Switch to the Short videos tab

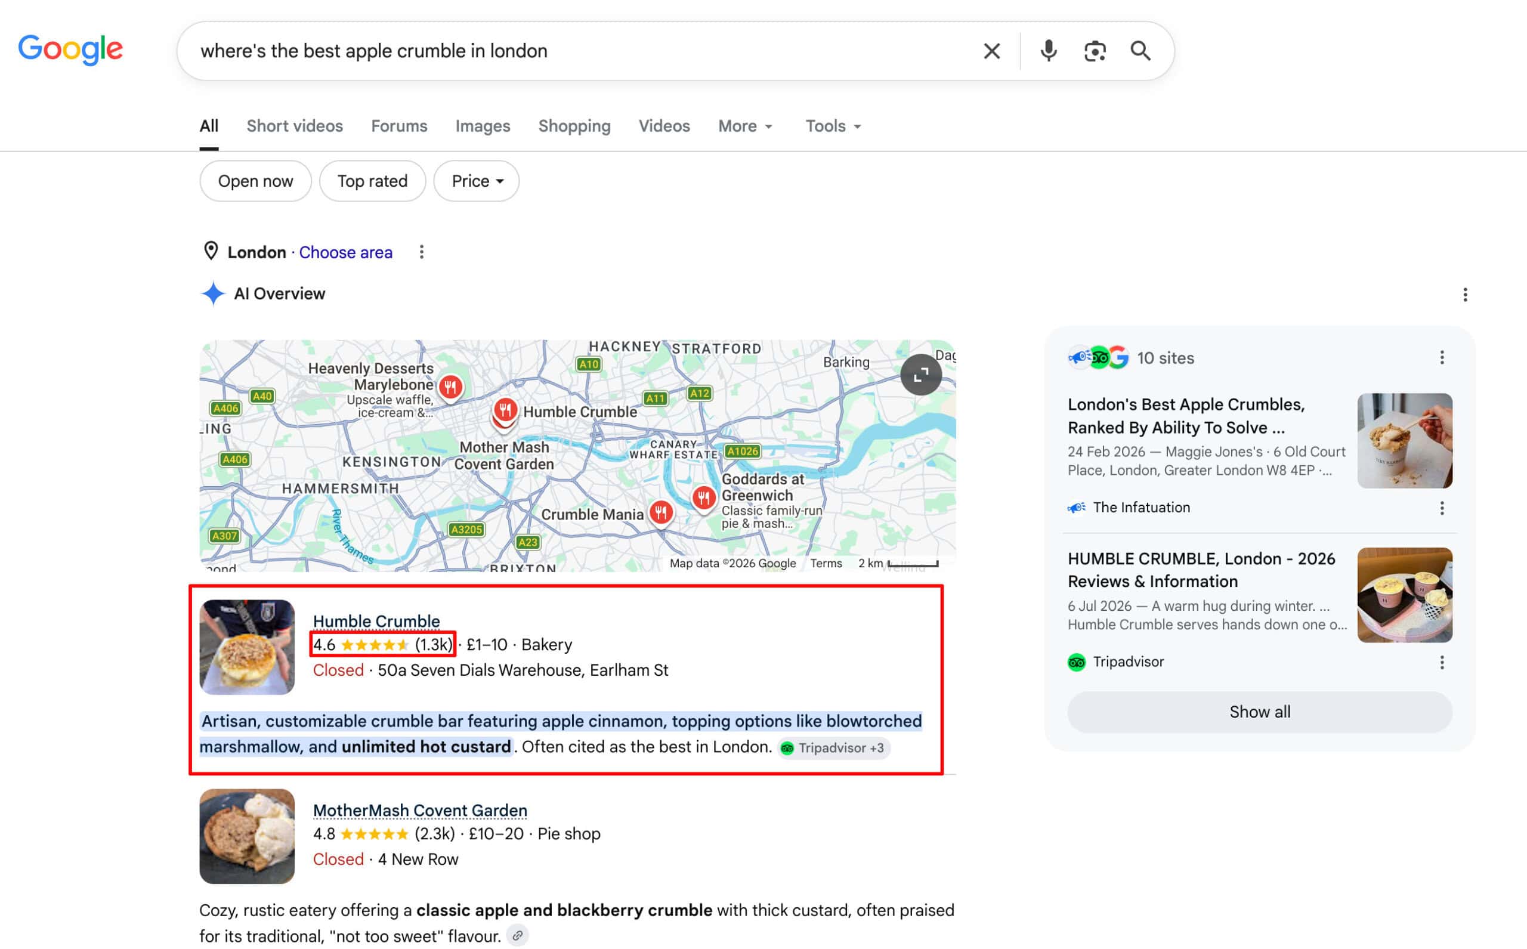click(x=294, y=126)
